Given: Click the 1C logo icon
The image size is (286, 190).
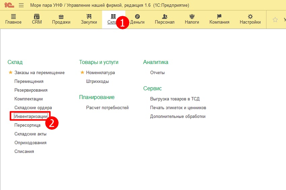Looking at the screenshot, I should pyautogui.click(x=9, y=5).
